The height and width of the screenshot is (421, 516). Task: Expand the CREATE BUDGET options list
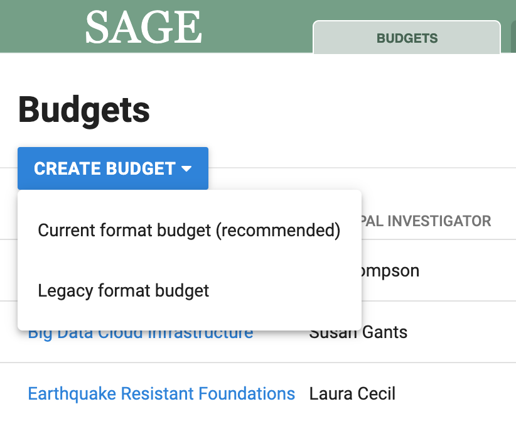pyautogui.click(x=112, y=168)
